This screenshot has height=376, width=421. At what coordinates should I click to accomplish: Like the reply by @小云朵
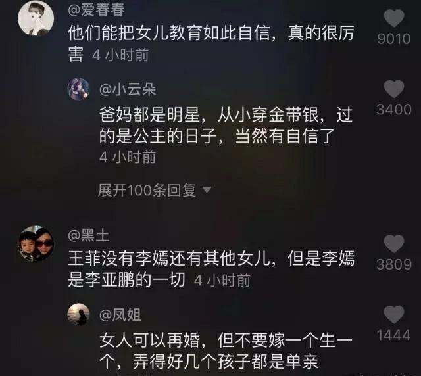[394, 89]
